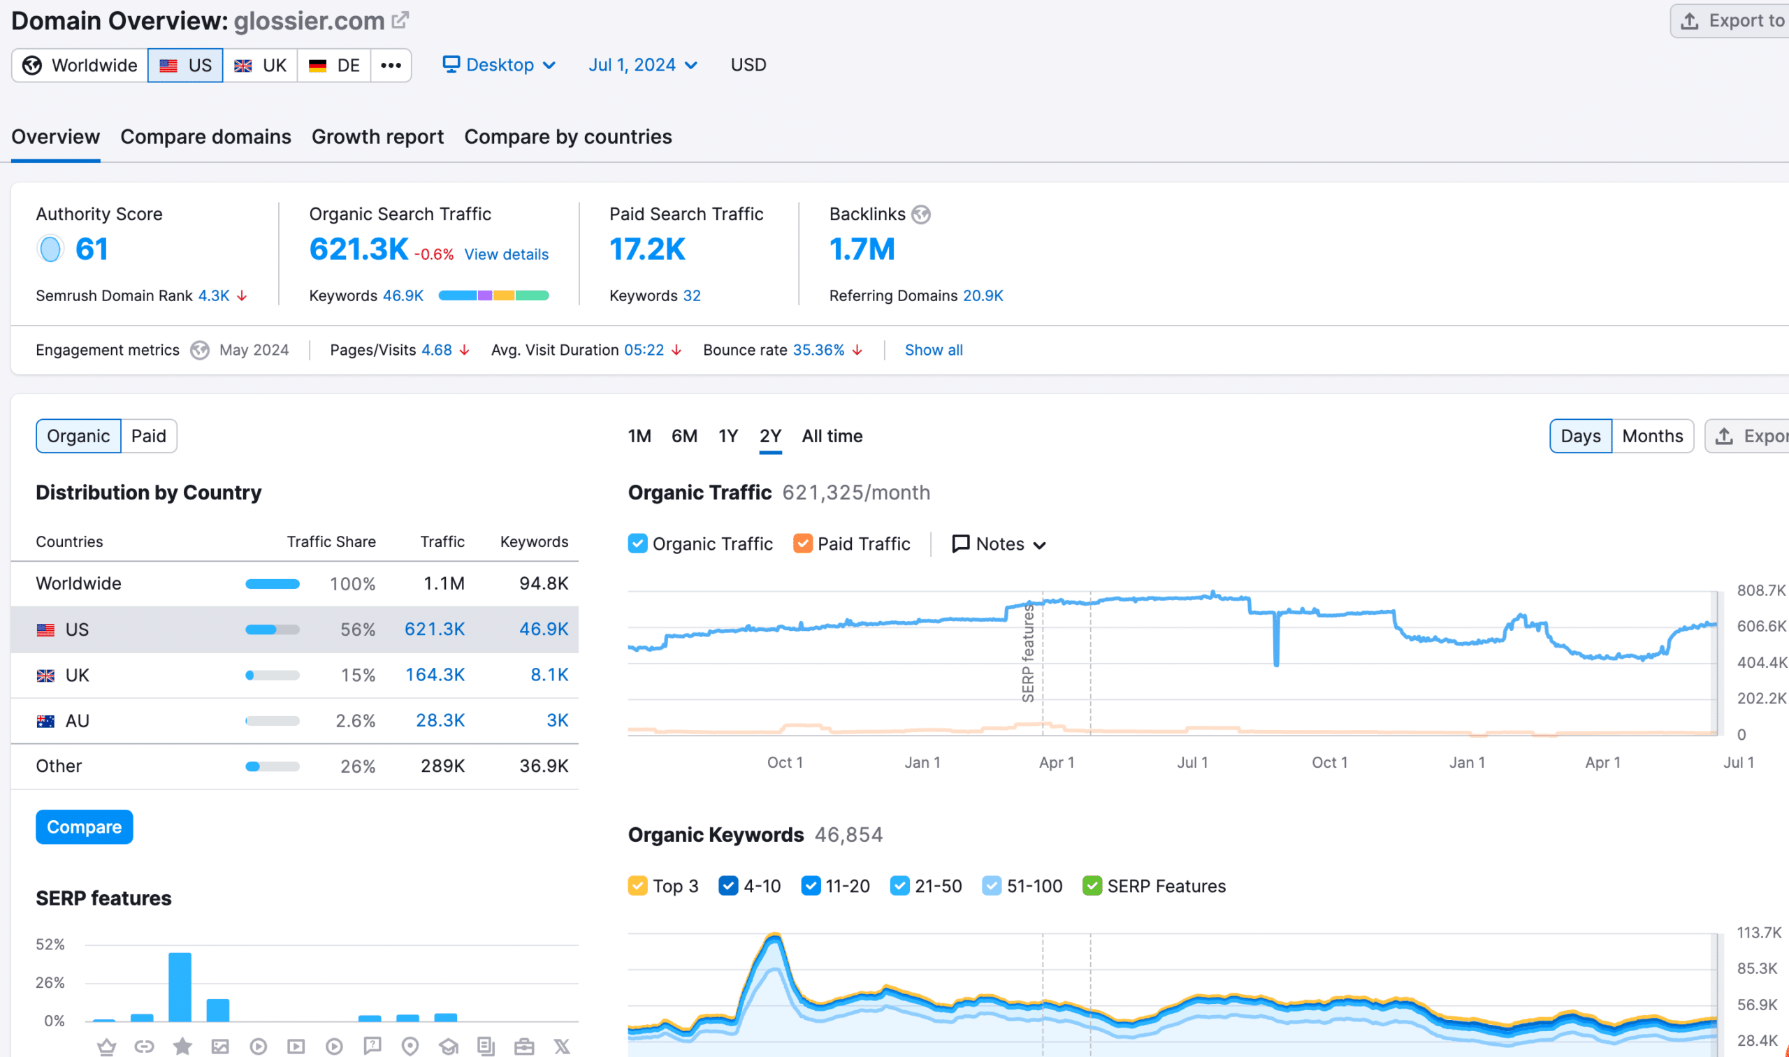Uncheck the Paid Traffic checkbox
Image resolution: width=1789 pixels, height=1057 pixels.
(803, 544)
